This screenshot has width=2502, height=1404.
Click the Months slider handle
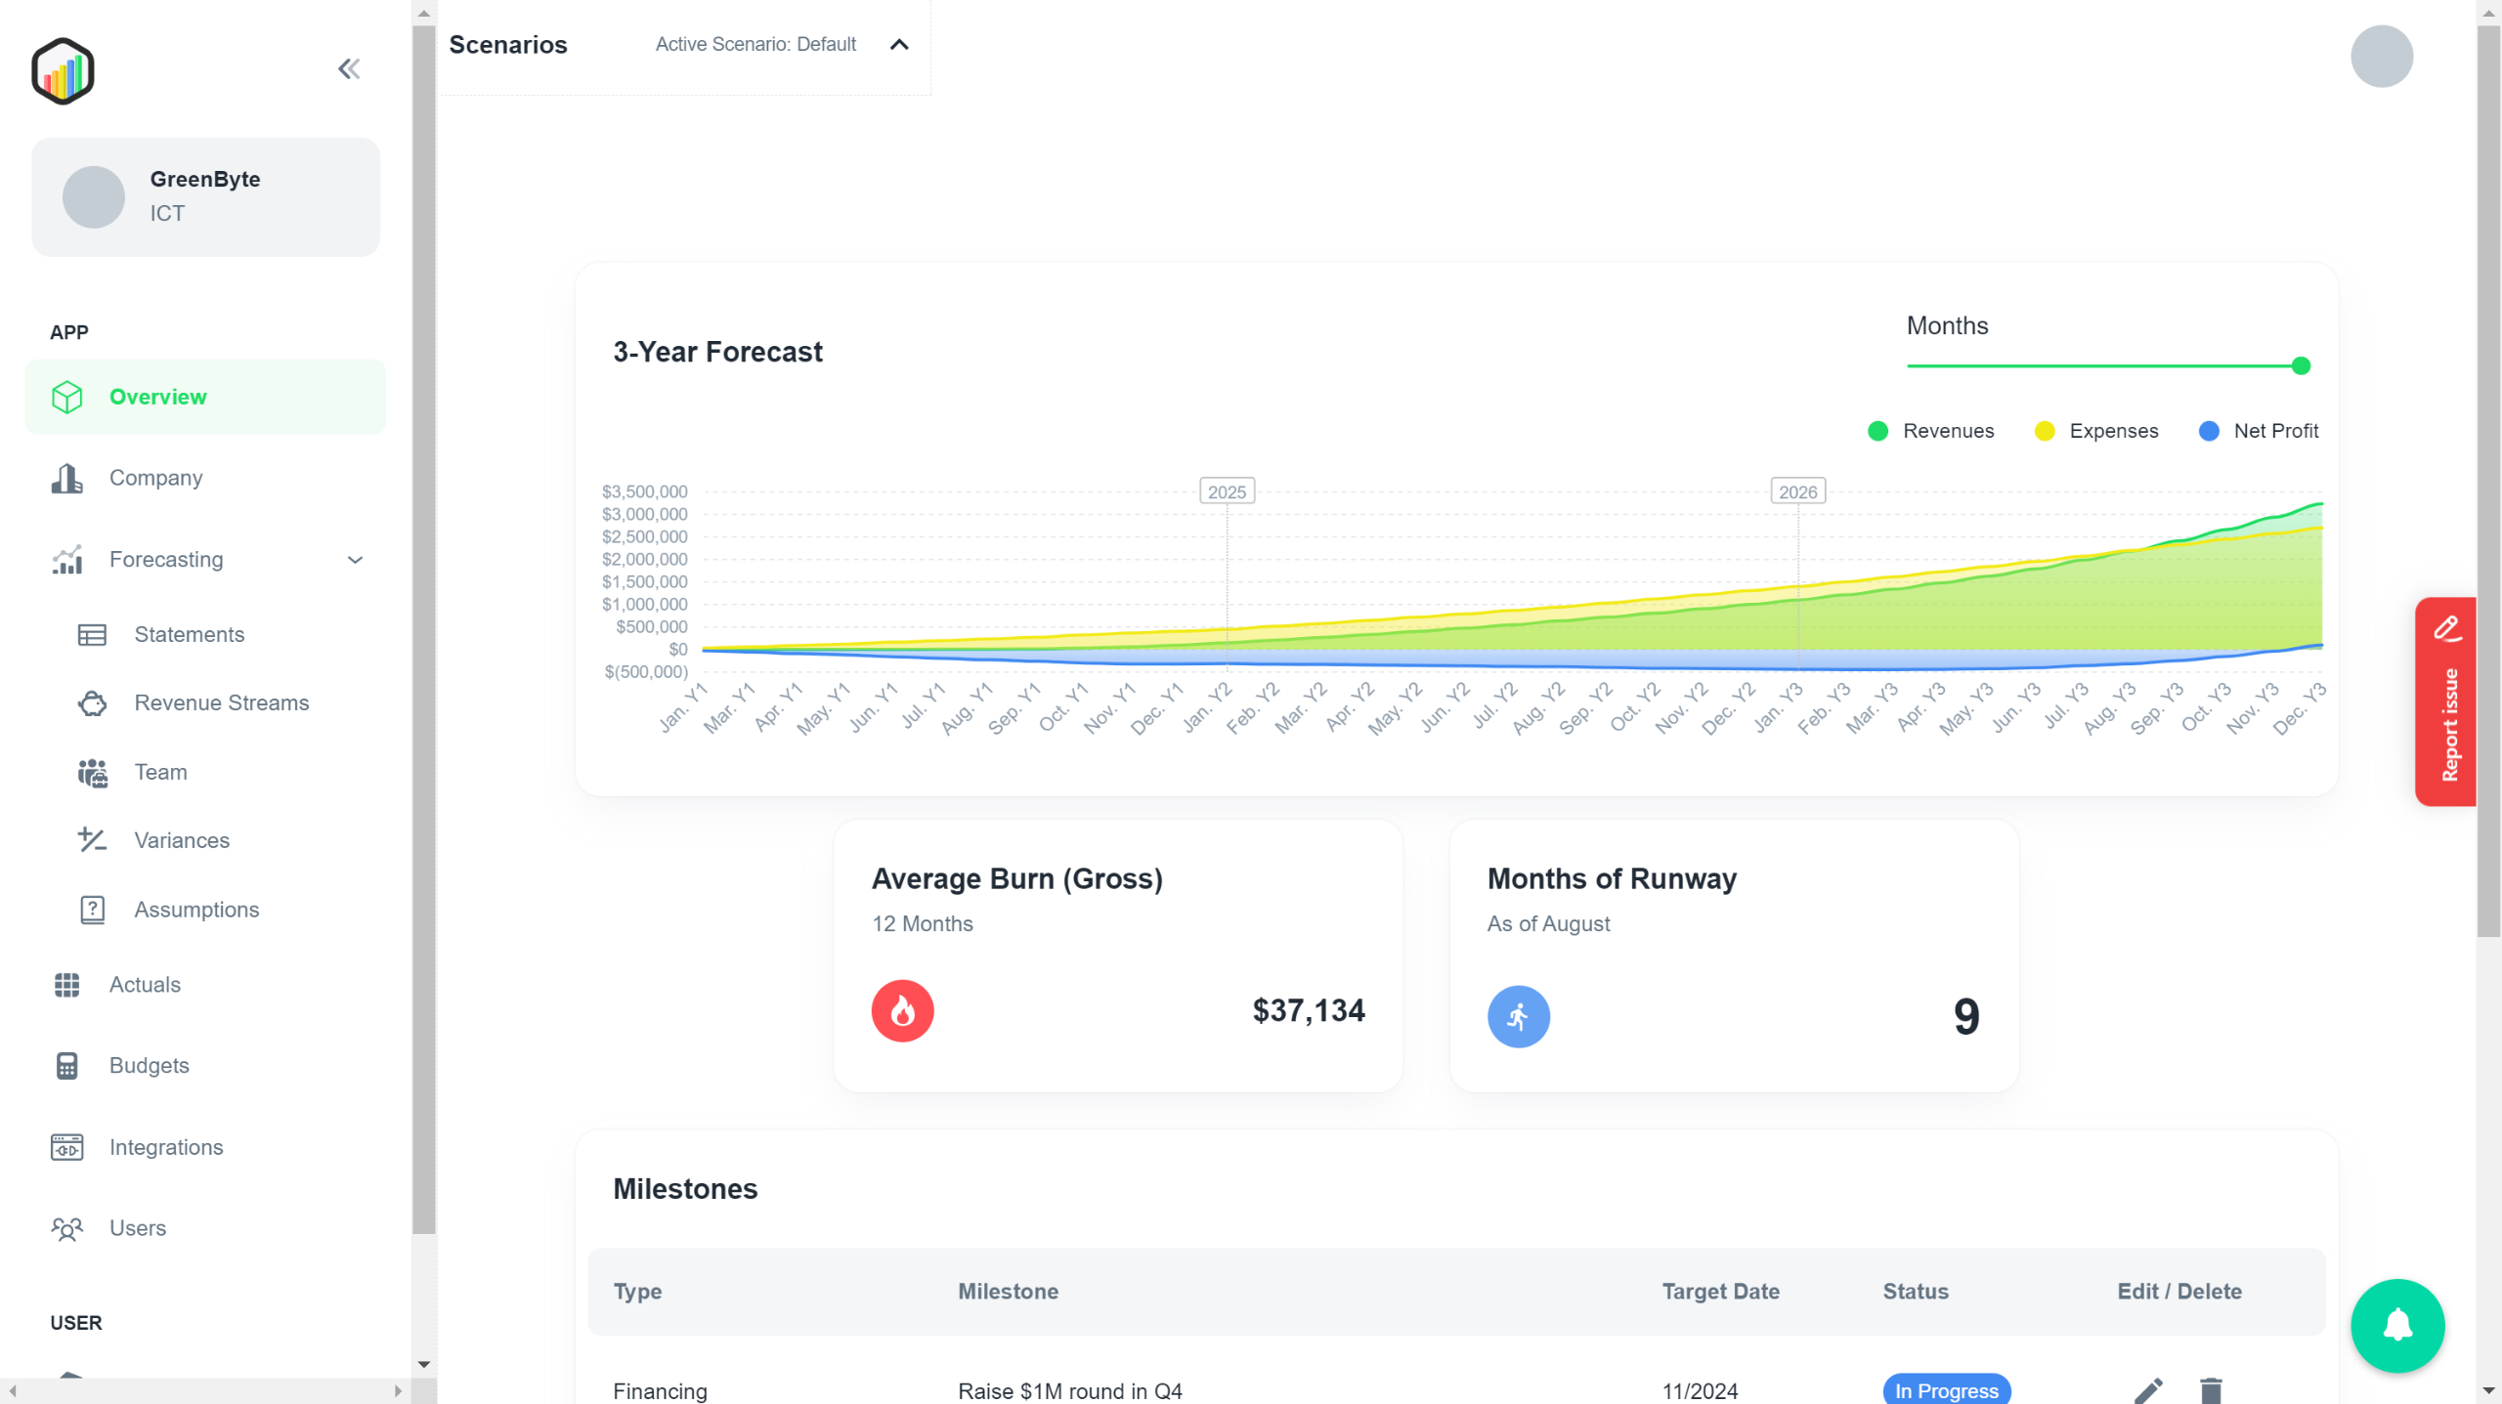click(2301, 366)
